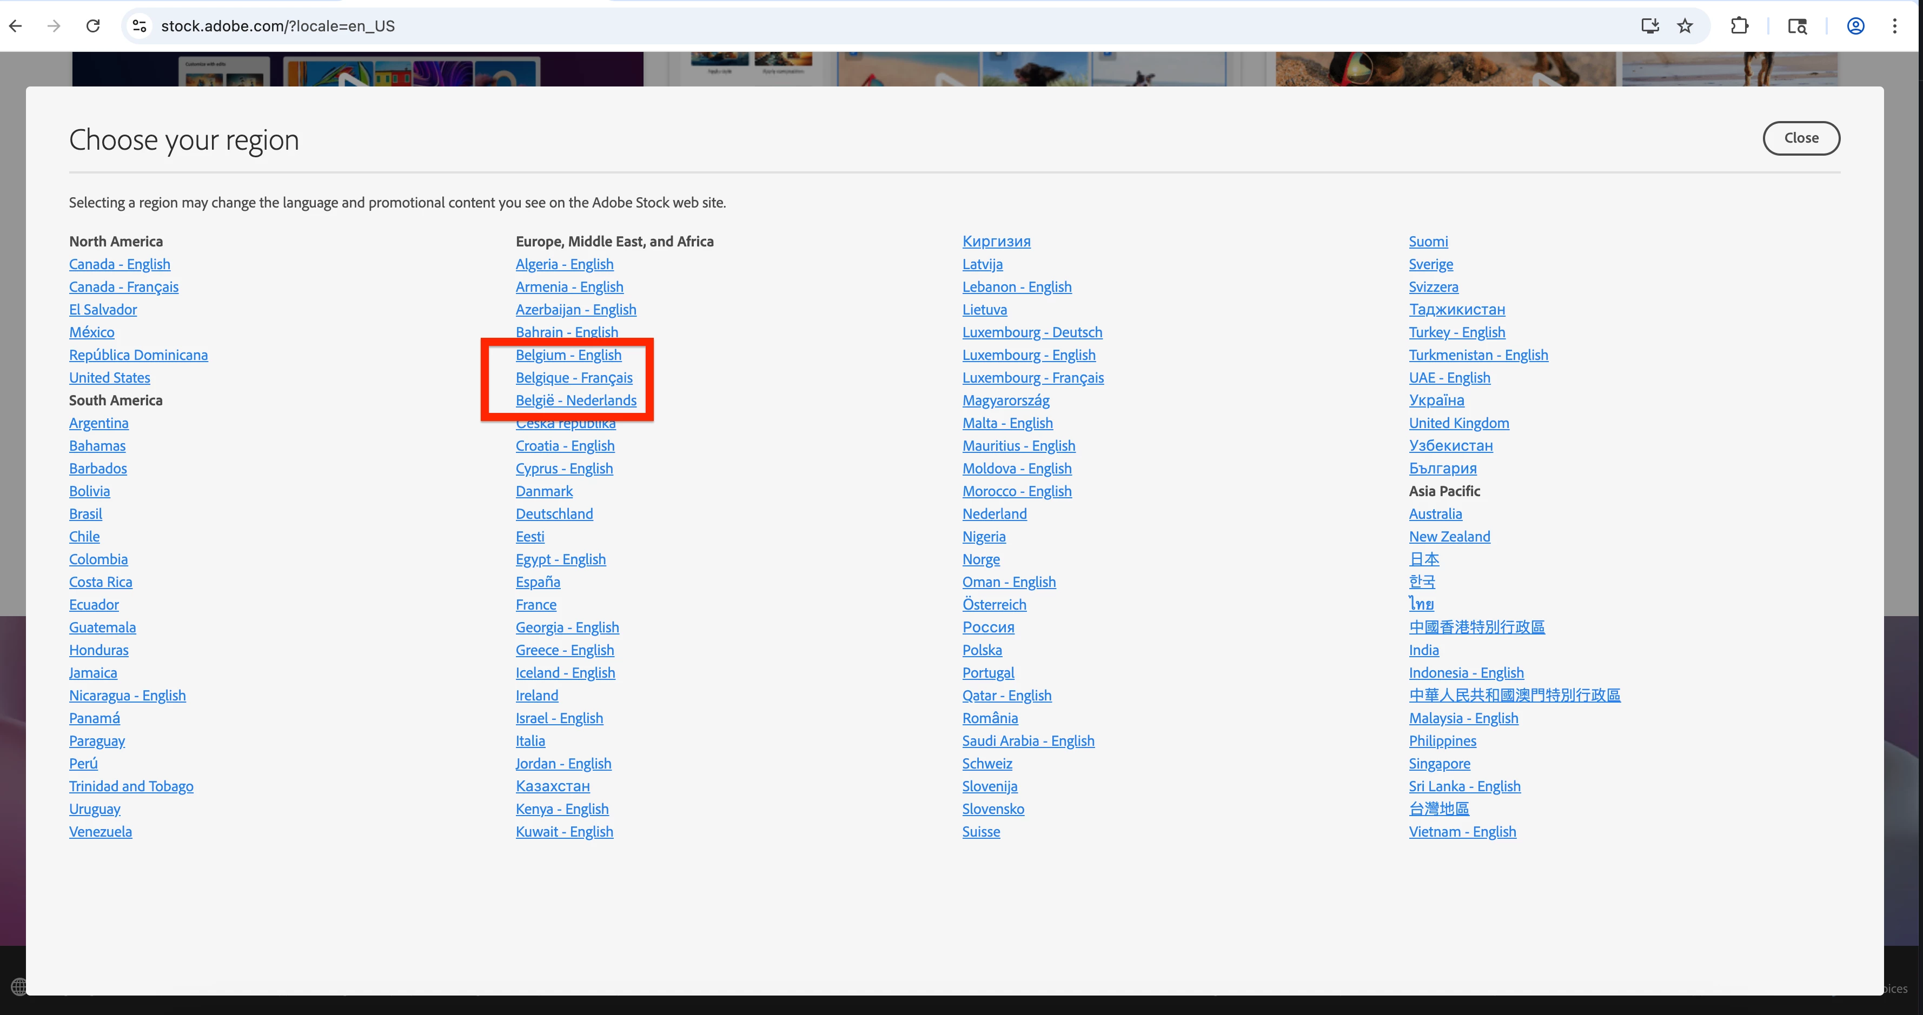
Task: Select Venezuela region
Action: (101, 831)
